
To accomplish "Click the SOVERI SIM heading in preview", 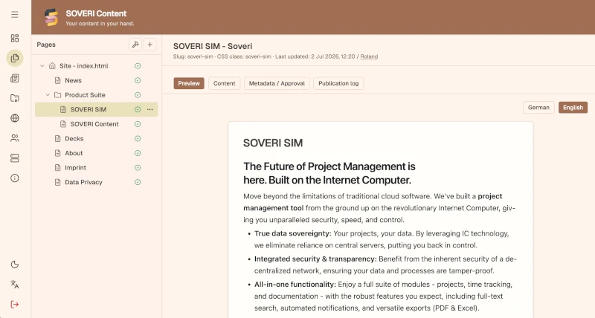I will click(x=273, y=143).
